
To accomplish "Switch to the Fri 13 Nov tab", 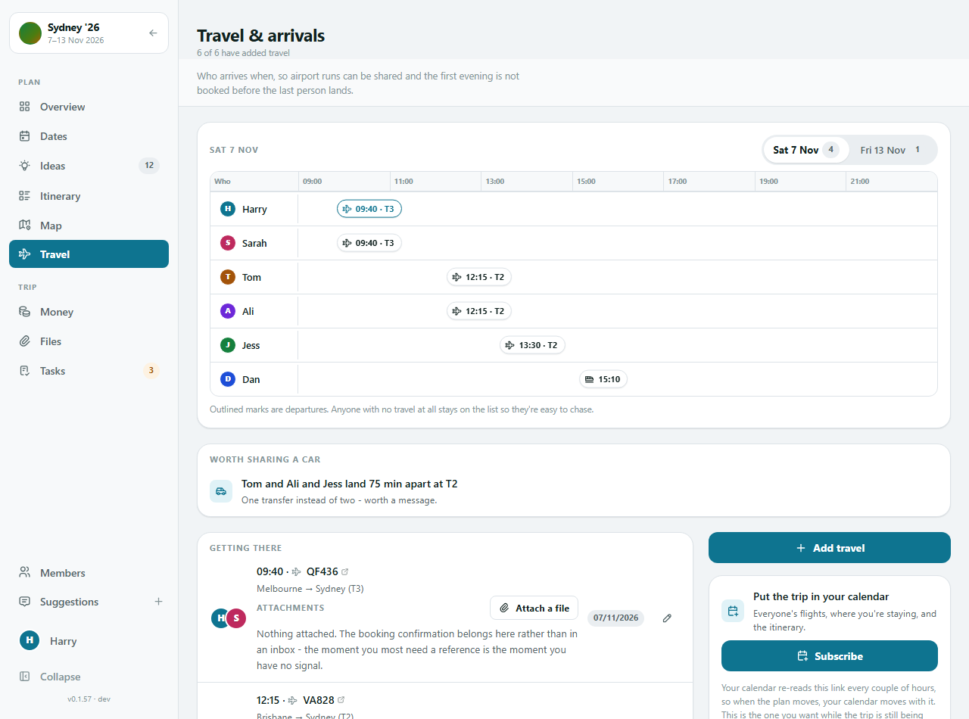I will [x=891, y=150].
